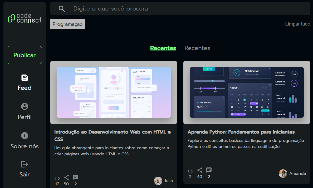This screenshot has height=188, width=313.
Task: Click Limpar tudo to clear filters
Action: pos(297,24)
